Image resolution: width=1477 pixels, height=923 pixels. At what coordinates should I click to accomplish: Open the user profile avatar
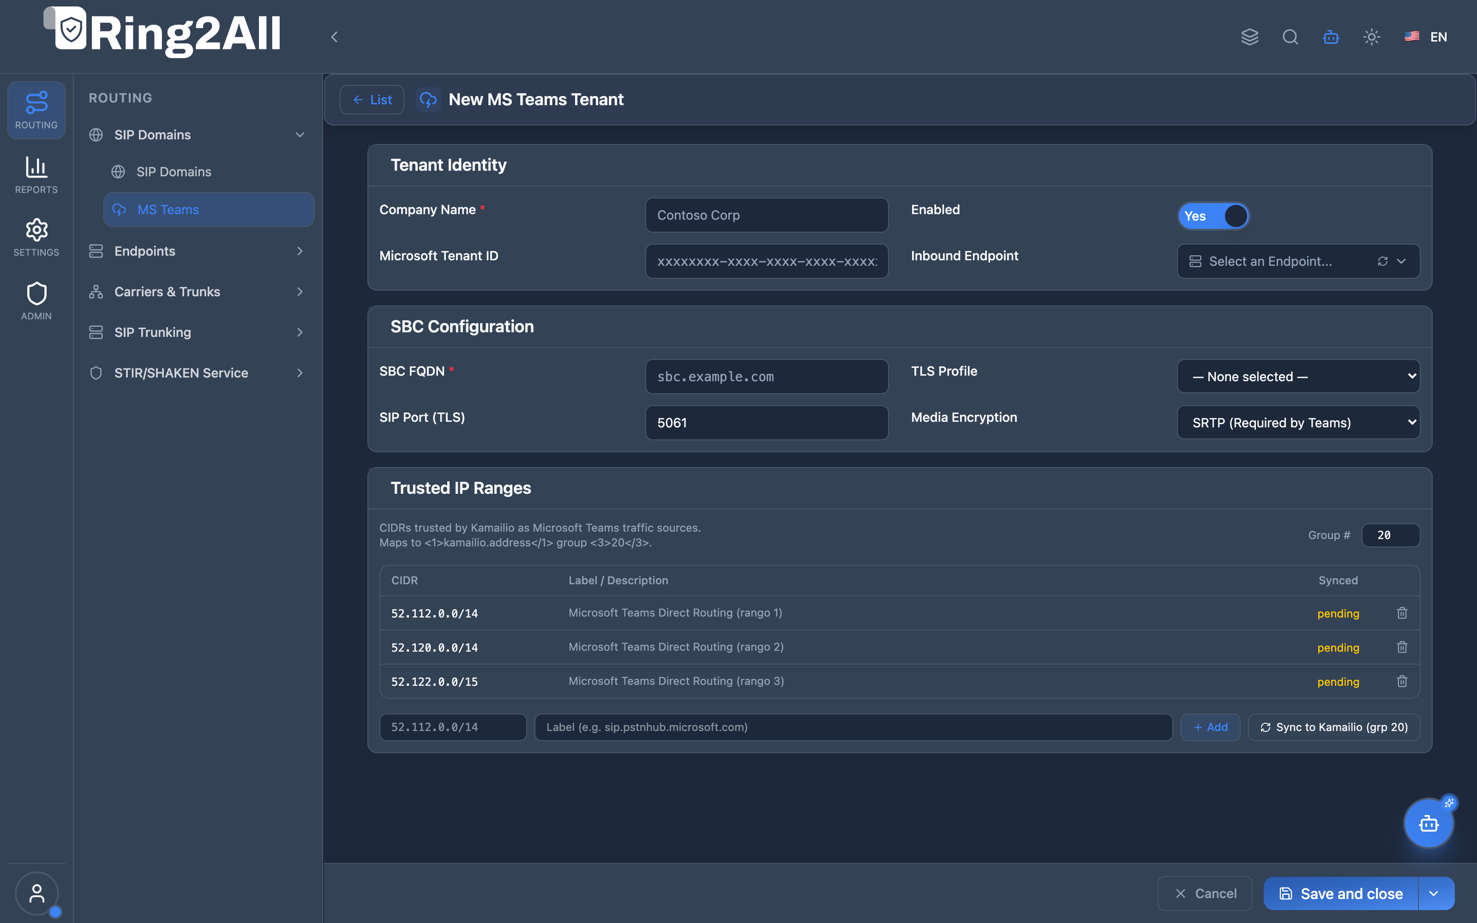(x=36, y=894)
